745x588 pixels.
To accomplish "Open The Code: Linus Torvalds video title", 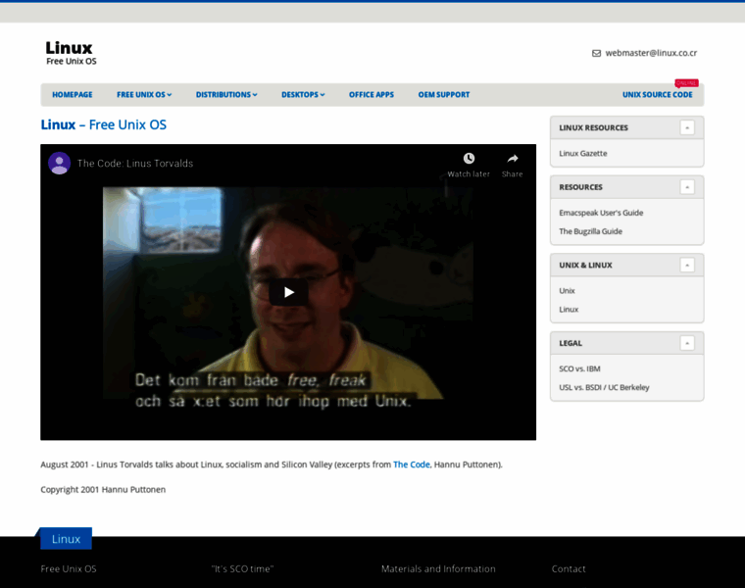I will tap(135, 164).
